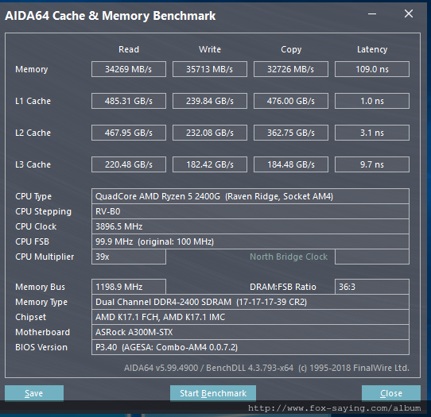This screenshot has width=431, height=417.
Task: Click DRAM:FSB Ratio field 36:3
Action: (x=372, y=287)
